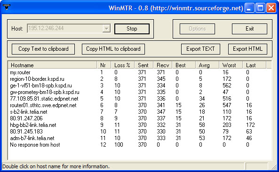Select the hbg-bb2-link.telia.net row
This screenshot has width=279, height=172.
coord(140,125)
